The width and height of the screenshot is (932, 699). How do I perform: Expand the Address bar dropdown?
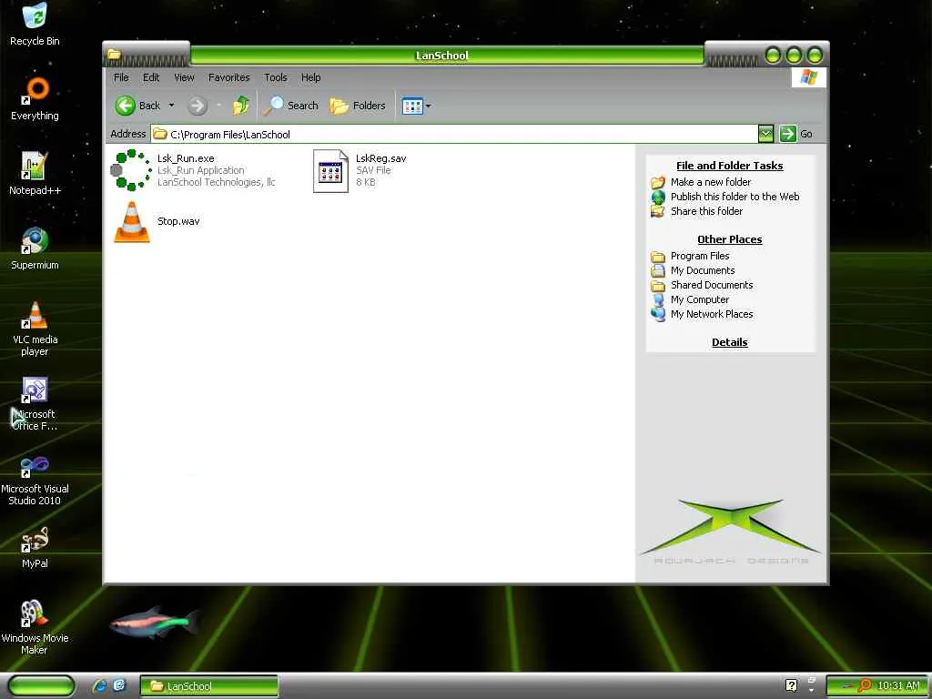[x=765, y=134]
